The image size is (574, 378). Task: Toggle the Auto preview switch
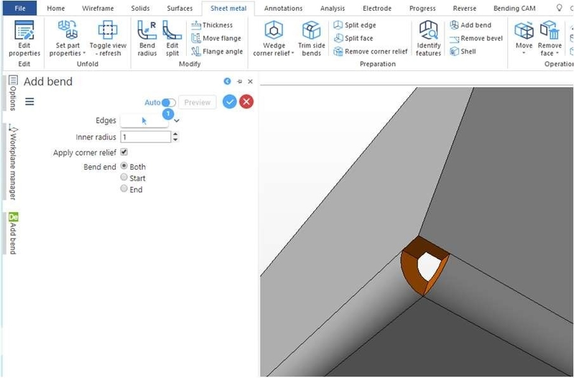pyautogui.click(x=169, y=102)
